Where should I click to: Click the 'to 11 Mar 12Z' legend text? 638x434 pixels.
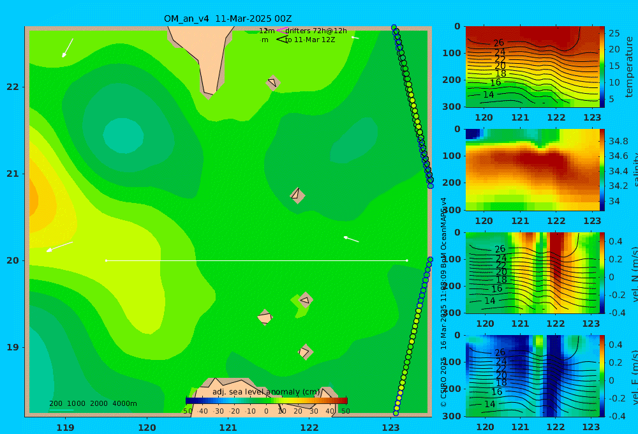tap(310, 40)
